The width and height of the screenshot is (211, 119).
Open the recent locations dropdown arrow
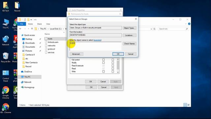28,29
